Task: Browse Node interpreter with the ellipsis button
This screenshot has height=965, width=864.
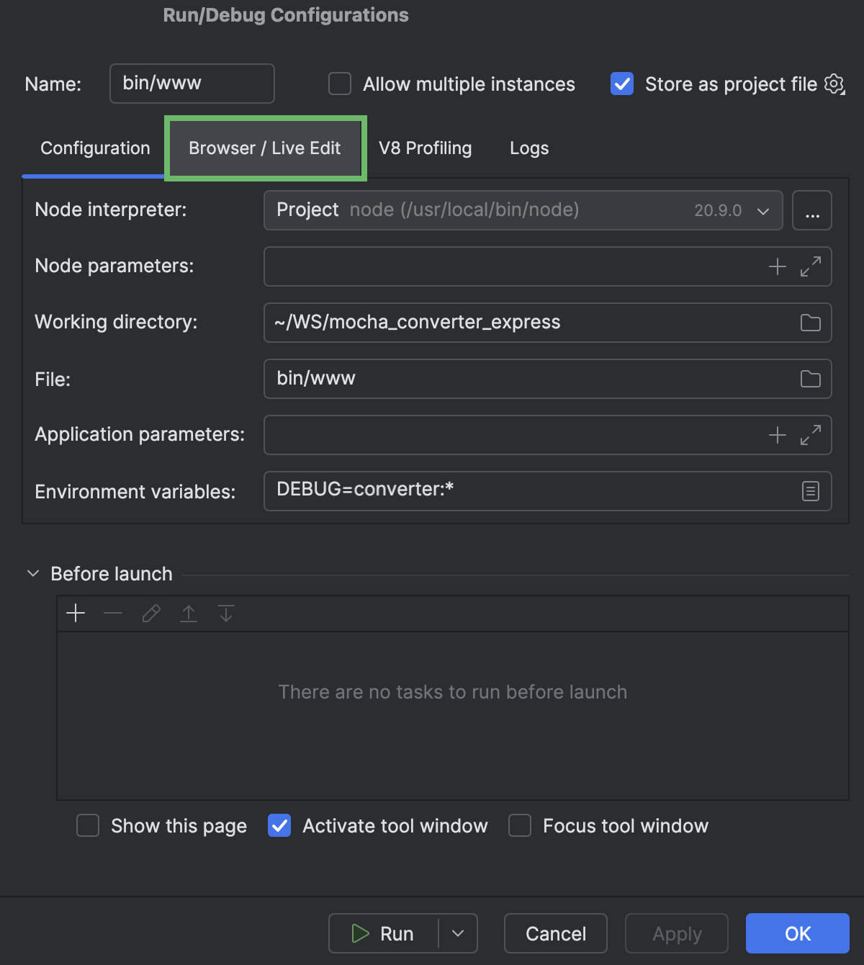Action: tap(811, 210)
